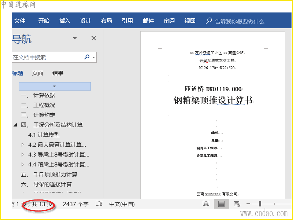
Task: Go to heading 一、计算依据
Action: pyautogui.click(x=38, y=95)
